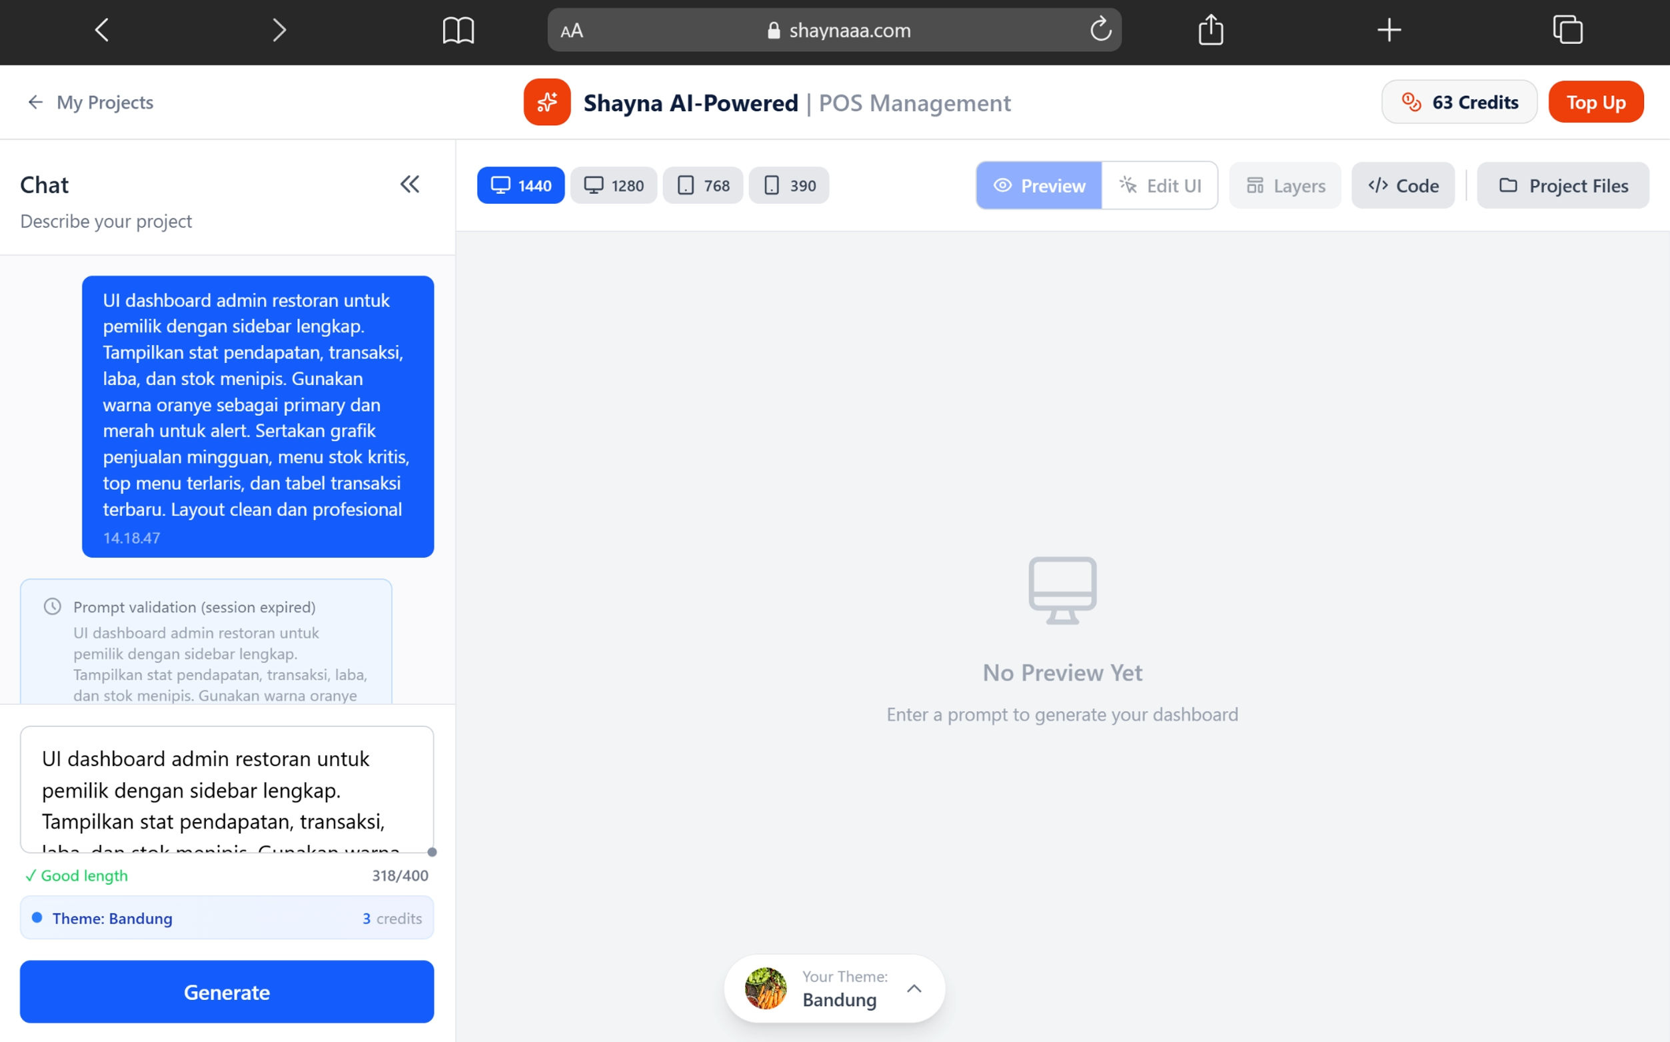Show all open tabs overview

tap(1567, 31)
